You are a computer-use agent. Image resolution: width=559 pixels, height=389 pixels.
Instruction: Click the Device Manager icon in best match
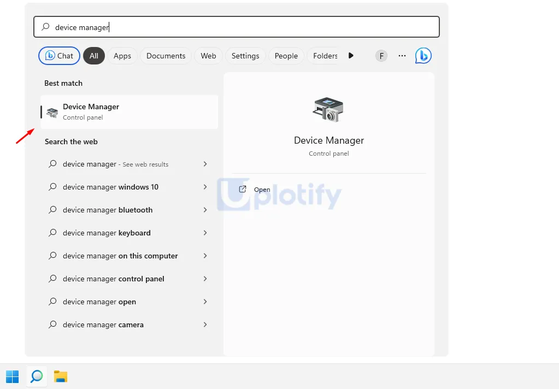pyautogui.click(x=52, y=113)
